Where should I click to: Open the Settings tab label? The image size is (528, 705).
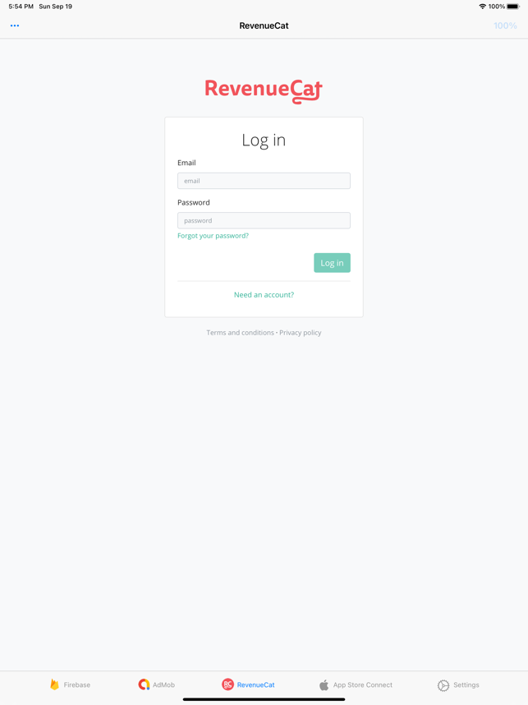point(466,684)
